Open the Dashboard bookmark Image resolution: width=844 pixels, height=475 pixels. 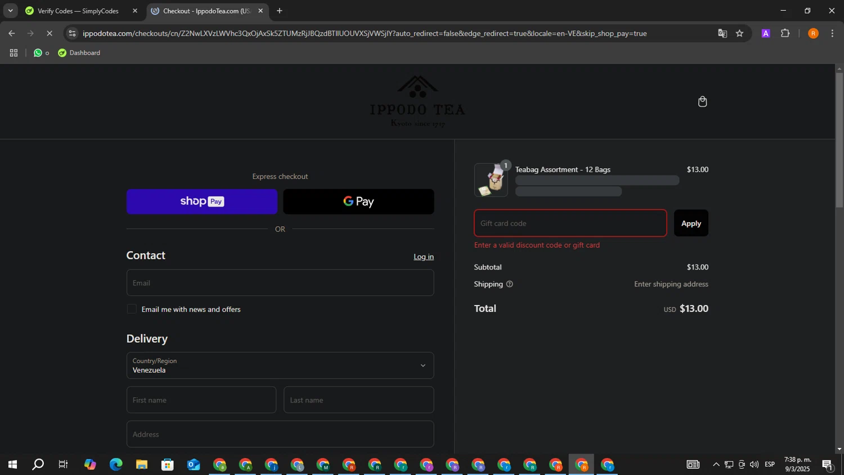(x=79, y=53)
